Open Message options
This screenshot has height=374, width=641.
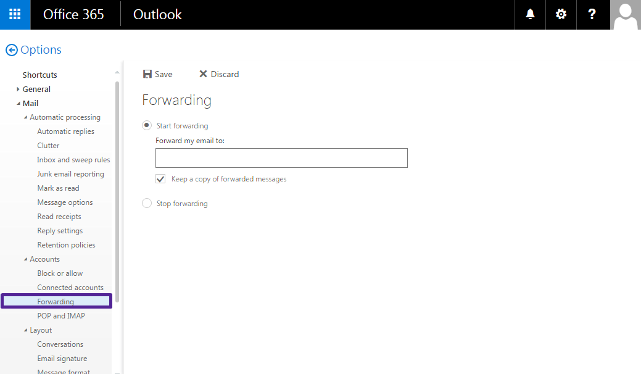(x=65, y=202)
